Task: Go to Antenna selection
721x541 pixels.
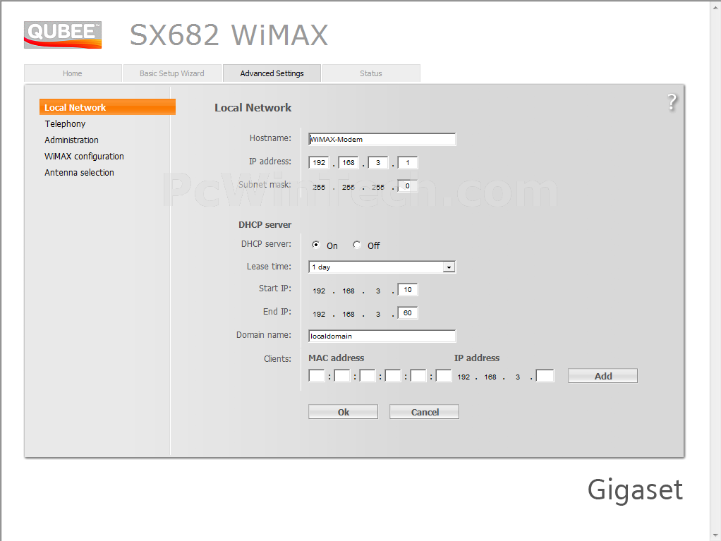Action: point(79,172)
